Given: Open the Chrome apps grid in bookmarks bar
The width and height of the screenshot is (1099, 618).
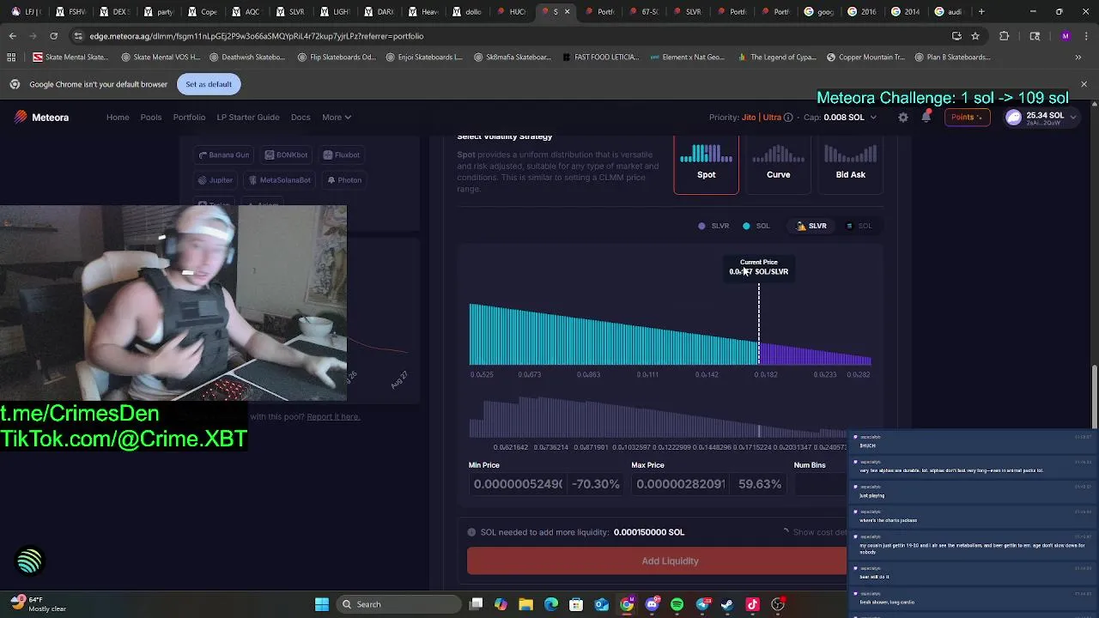Looking at the screenshot, I should [x=11, y=58].
